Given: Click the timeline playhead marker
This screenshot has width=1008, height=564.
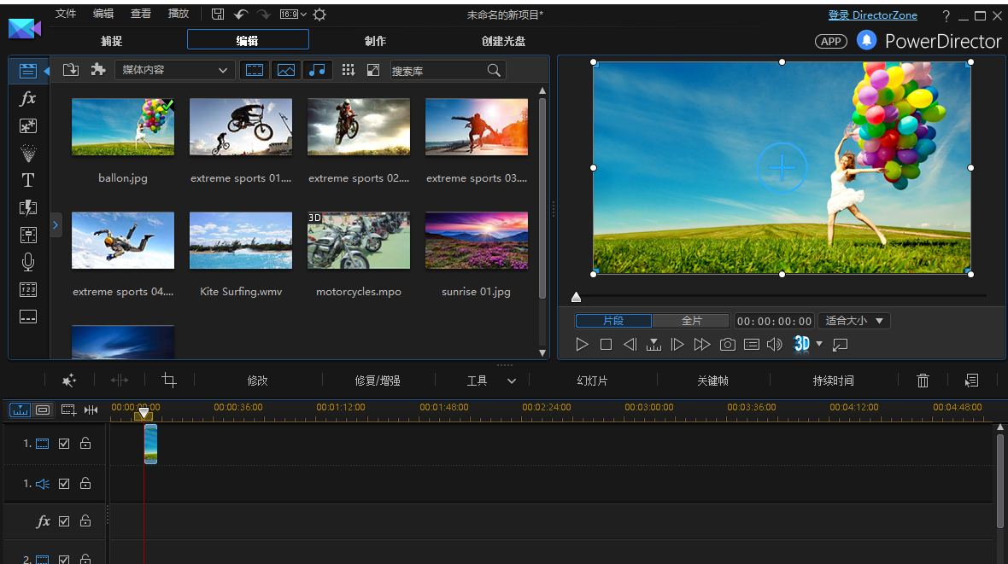Looking at the screenshot, I should click(x=144, y=413).
